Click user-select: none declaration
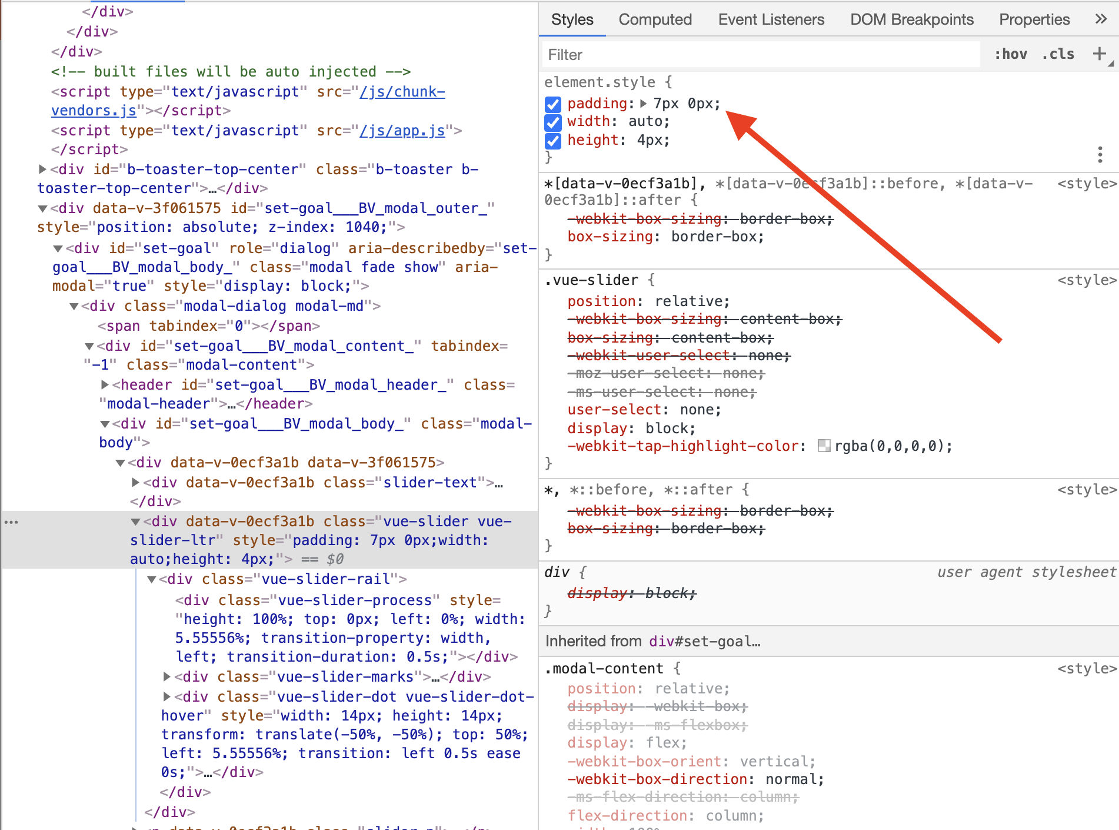The width and height of the screenshot is (1119, 830). [644, 410]
